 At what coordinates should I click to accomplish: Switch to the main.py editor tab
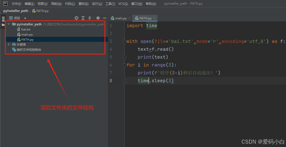121,18
